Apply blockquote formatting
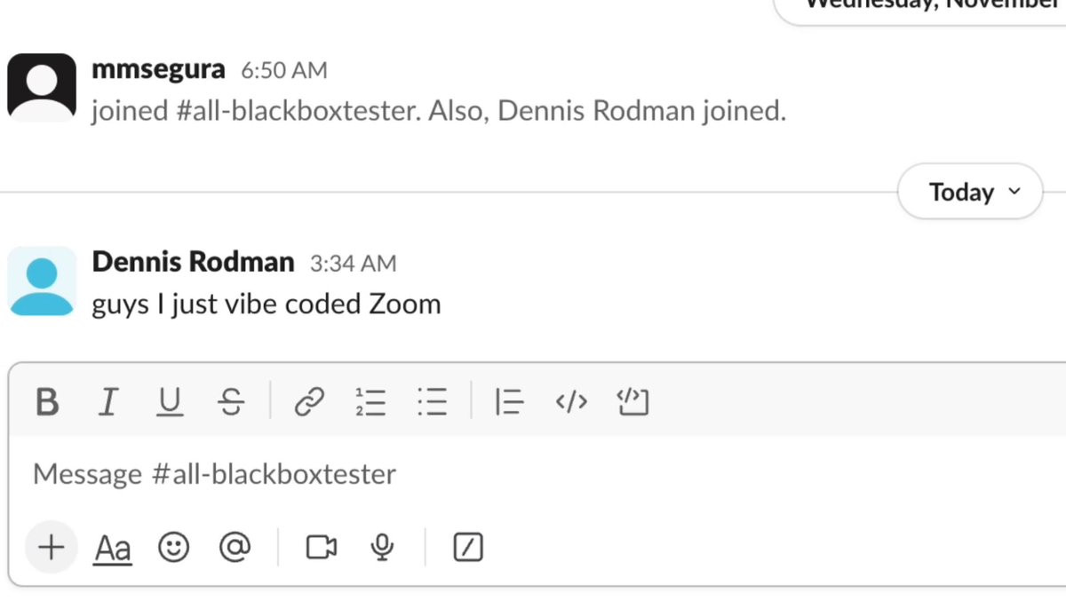 pos(509,402)
